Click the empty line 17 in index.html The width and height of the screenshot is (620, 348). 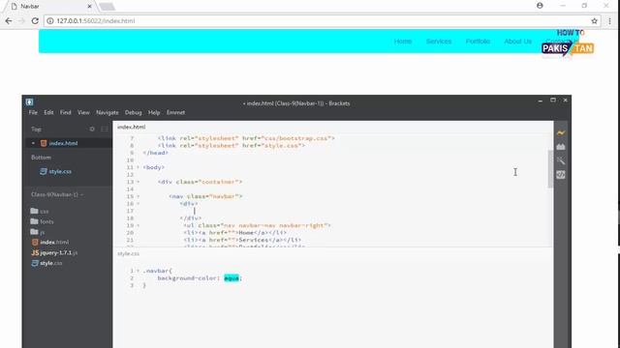pyautogui.click(x=333, y=211)
